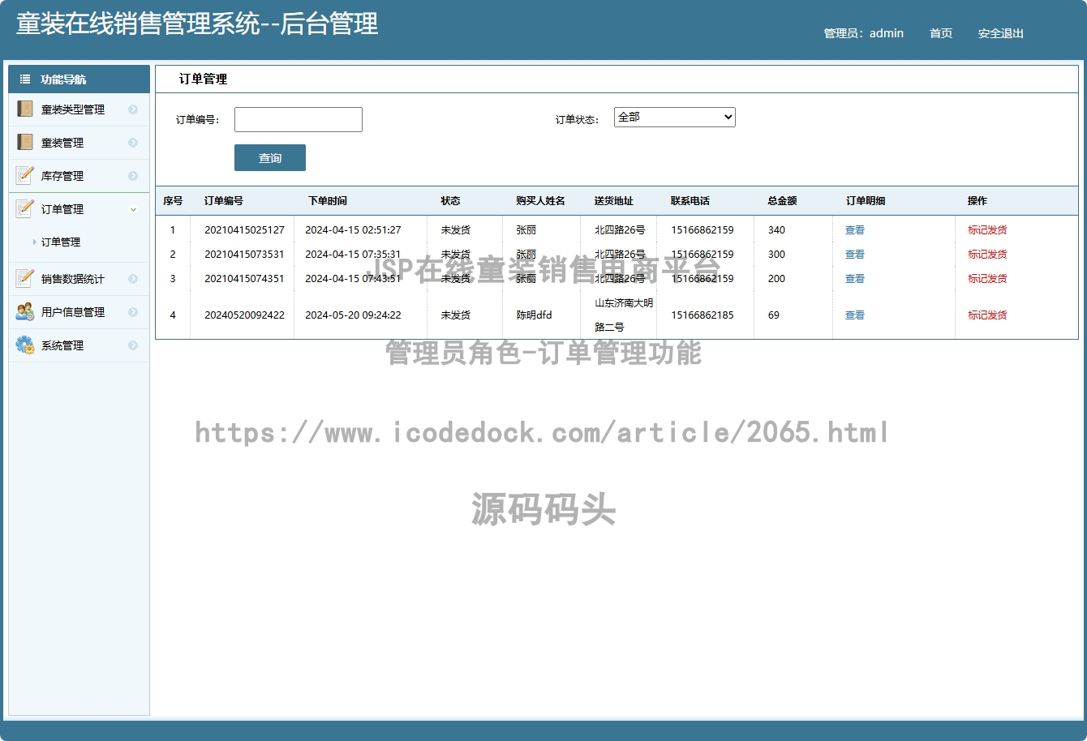Collapse the 订单管理 menu chevron
The height and width of the screenshot is (741, 1087).
coord(133,209)
